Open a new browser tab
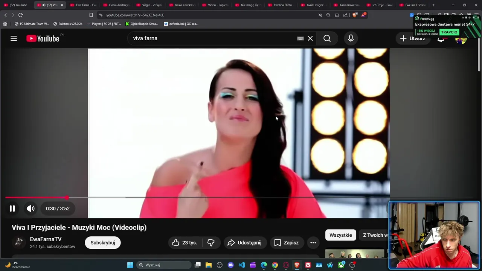482x271 pixels. 433,5
